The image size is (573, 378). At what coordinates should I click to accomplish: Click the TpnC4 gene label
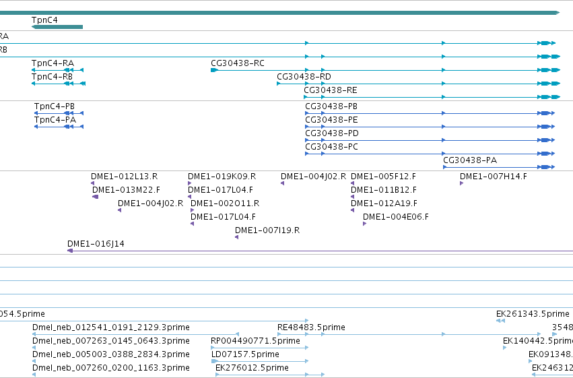[x=44, y=20]
